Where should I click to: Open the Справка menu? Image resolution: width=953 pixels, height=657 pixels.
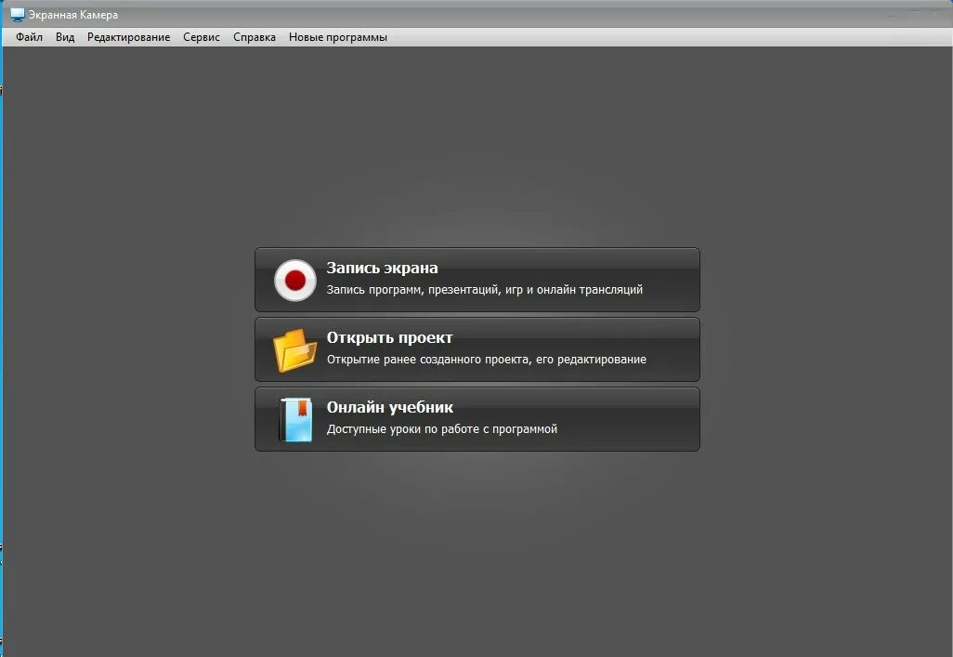[x=255, y=37]
